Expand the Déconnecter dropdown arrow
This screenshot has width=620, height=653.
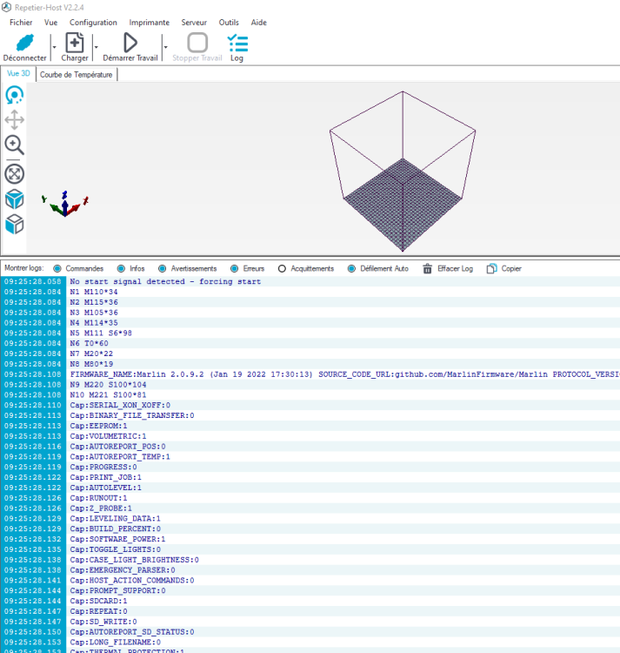54,47
